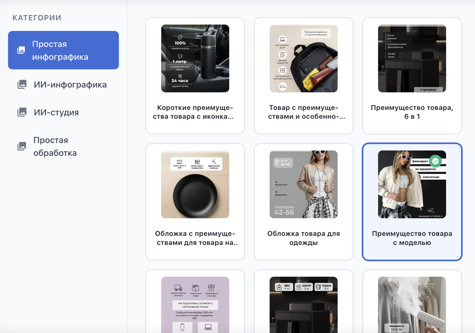Go to the ИИ-студия category
Viewport: 475px width, 333px height.
click(x=56, y=112)
